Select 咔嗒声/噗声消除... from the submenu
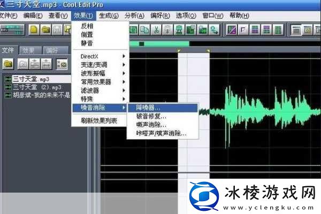The height and width of the screenshot is (214, 321). pyautogui.click(x=163, y=133)
